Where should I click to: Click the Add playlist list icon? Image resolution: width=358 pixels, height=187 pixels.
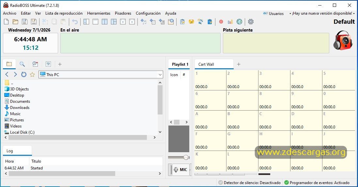click(152, 21)
